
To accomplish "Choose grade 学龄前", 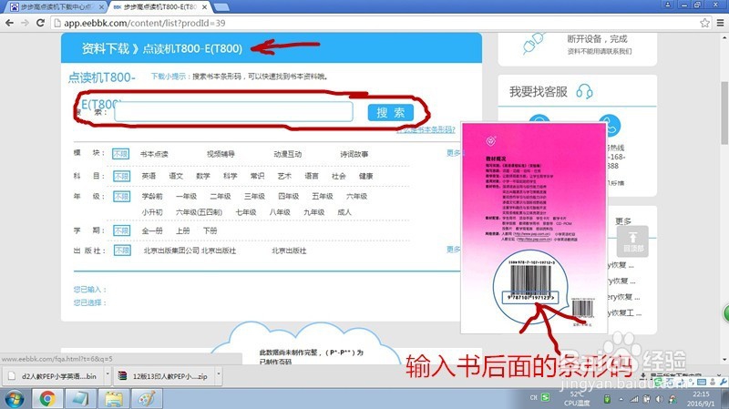I will pyautogui.click(x=152, y=196).
